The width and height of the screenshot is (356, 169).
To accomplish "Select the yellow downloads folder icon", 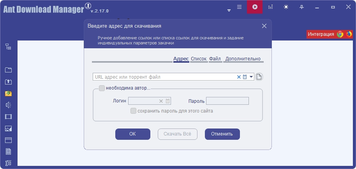I will point(9,93).
